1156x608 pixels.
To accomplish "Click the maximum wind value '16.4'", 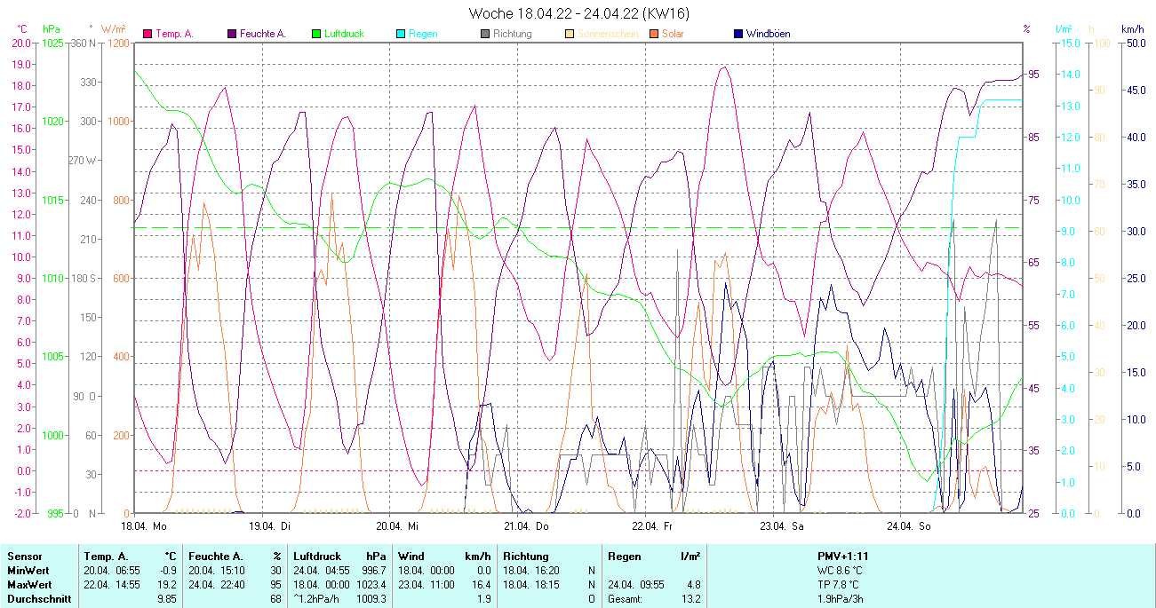I will tap(482, 584).
